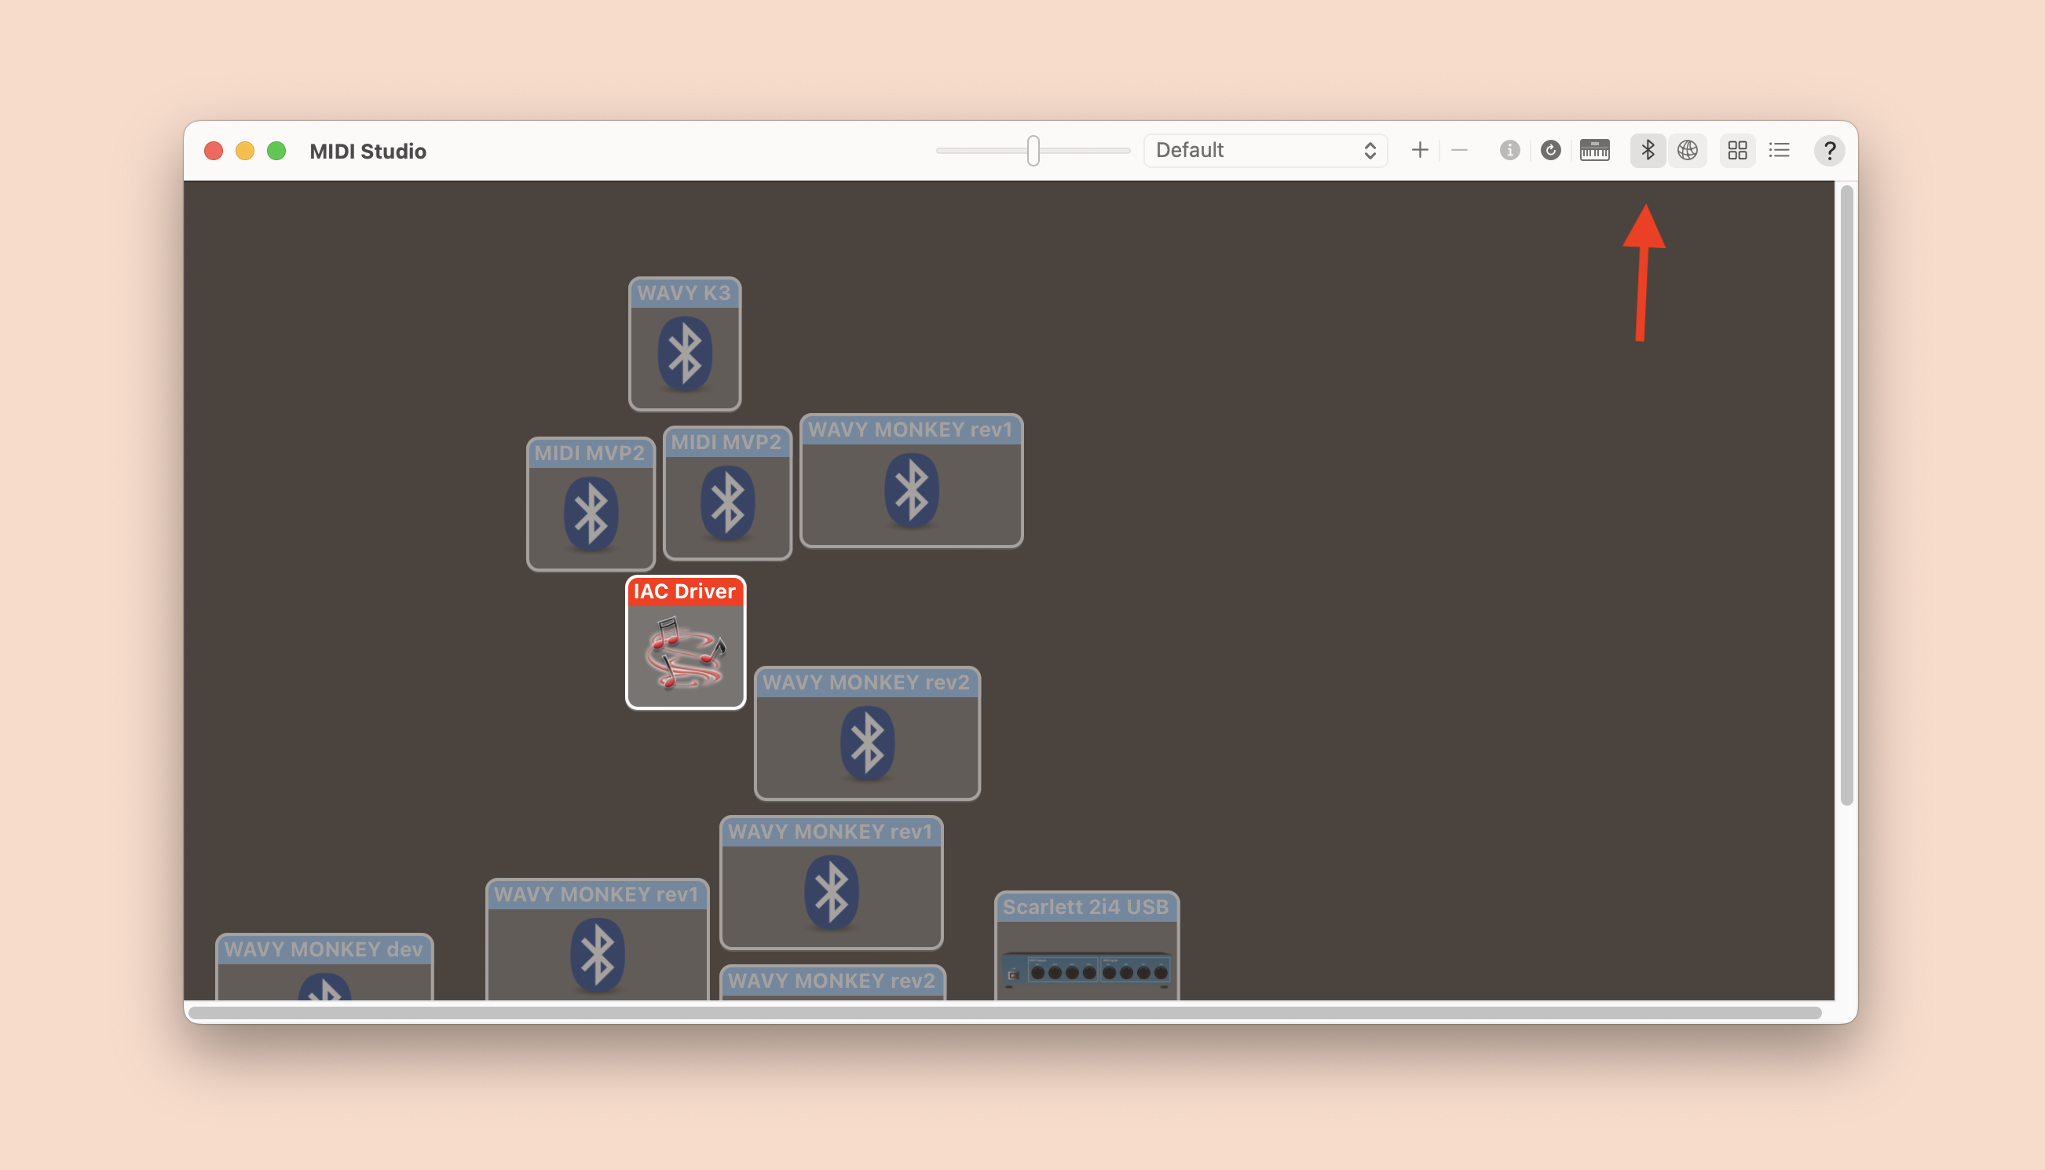
Task: Zoom the MIDI Studio window with the green button
Action: point(276,151)
